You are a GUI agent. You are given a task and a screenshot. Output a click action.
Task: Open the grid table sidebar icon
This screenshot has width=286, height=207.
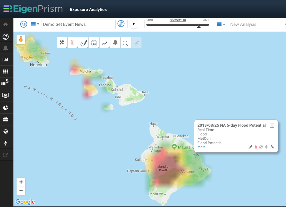point(6,72)
